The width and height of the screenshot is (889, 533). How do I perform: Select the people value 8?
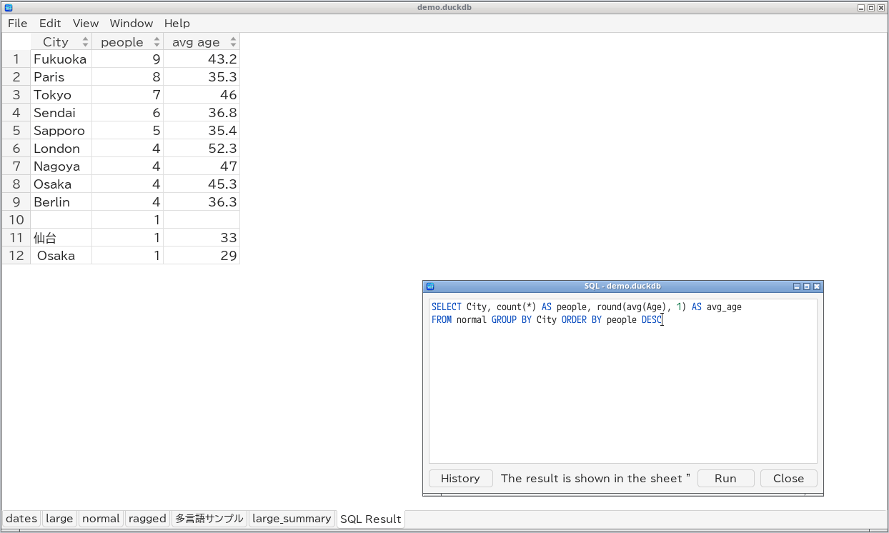(x=127, y=77)
